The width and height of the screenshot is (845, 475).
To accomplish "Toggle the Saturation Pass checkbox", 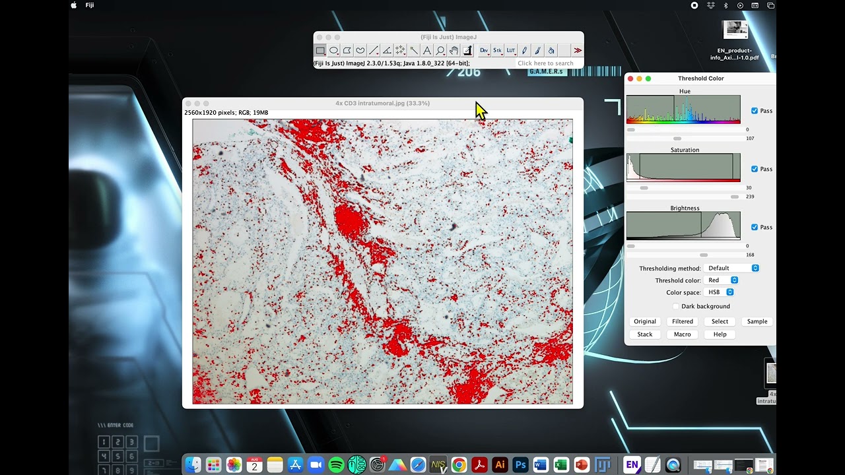I will pos(755,169).
